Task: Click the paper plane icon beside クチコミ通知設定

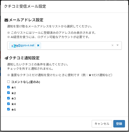Action: pos(6,58)
